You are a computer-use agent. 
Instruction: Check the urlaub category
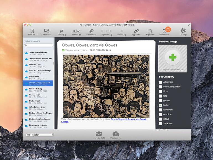(160, 119)
